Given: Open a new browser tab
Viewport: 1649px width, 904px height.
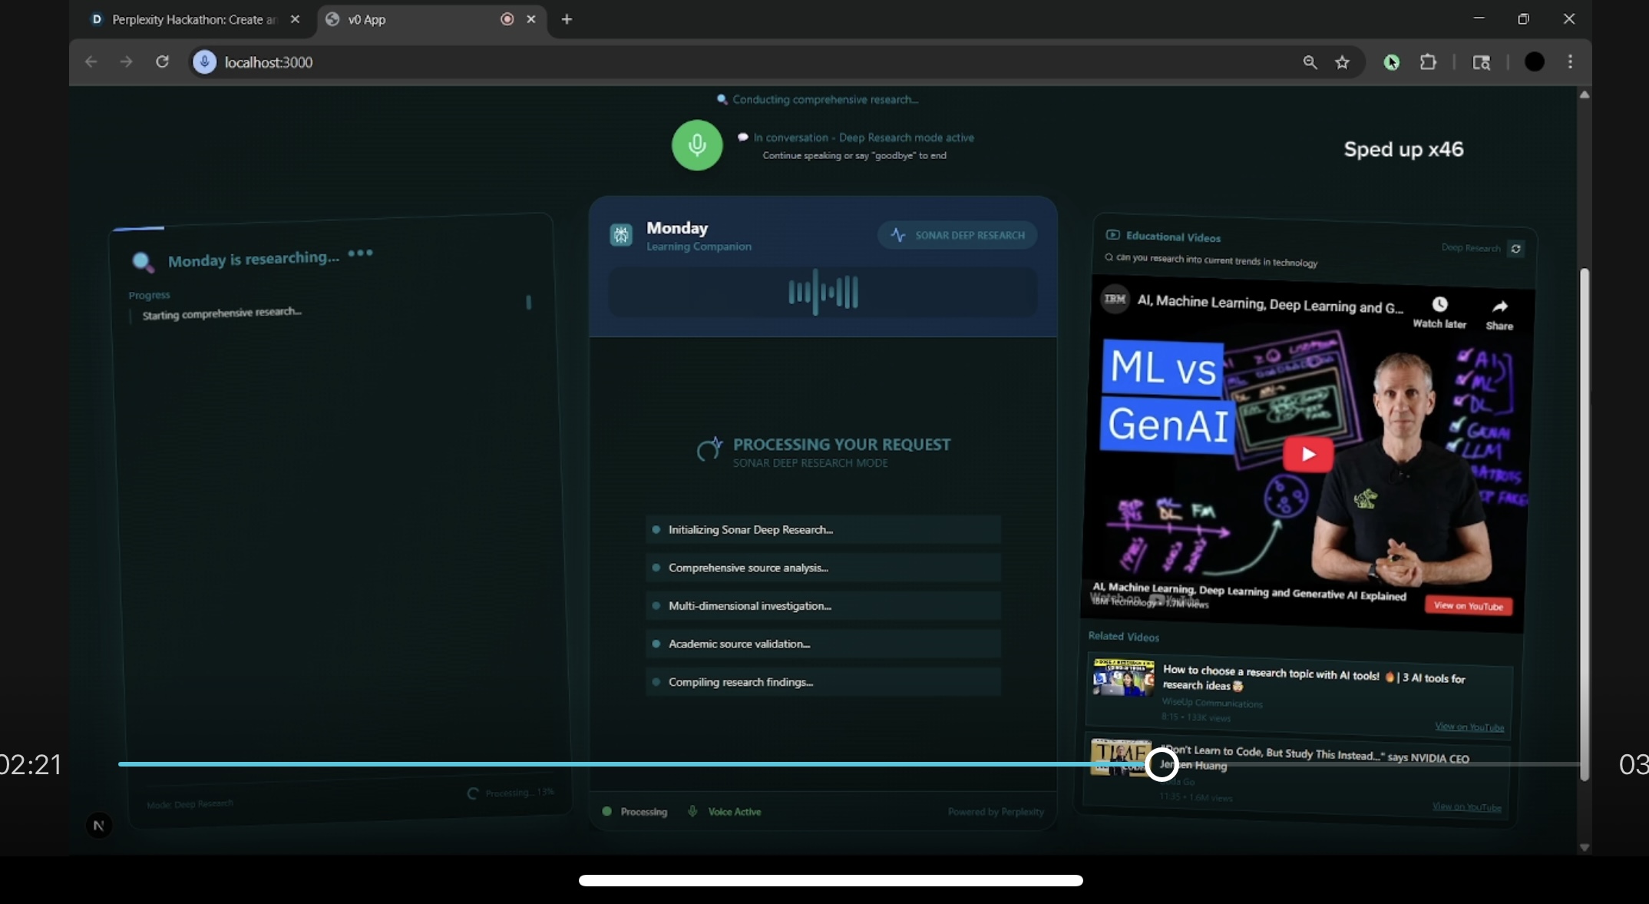Looking at the screenshot, I should tap(567, 19).
